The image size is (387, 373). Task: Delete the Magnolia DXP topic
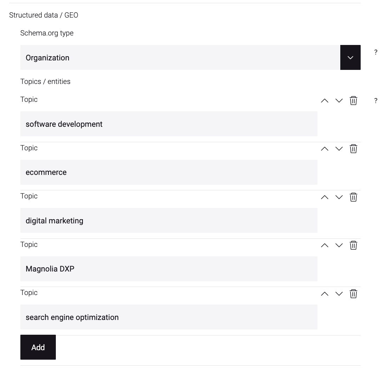coord(353,246)
